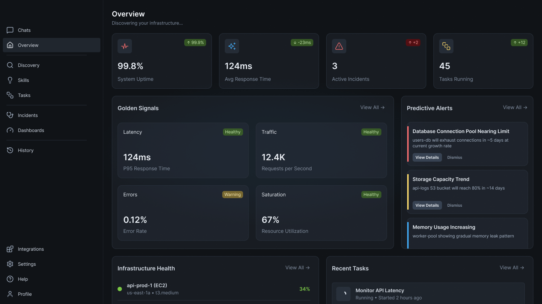Open View All for Infrastructure Health

pyautogui.click(x=297, y=268)
